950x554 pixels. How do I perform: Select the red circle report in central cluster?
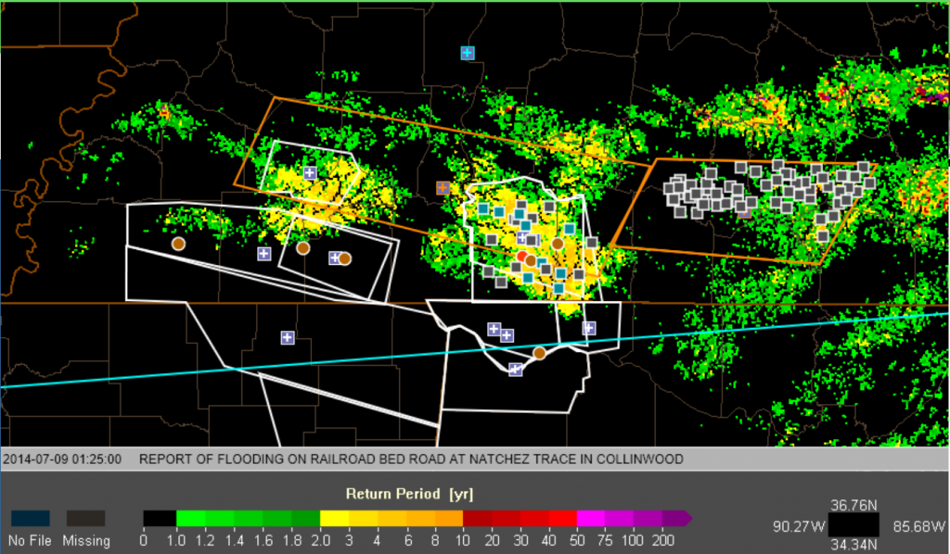click(x=522, y=256)
